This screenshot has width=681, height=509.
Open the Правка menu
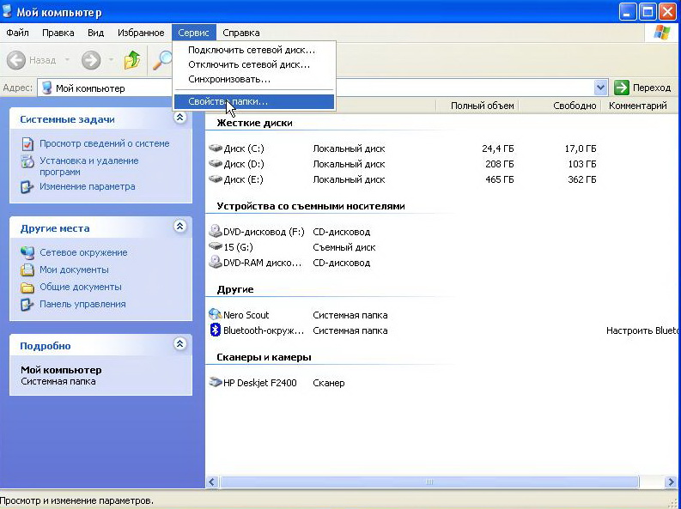pos(58,33)
